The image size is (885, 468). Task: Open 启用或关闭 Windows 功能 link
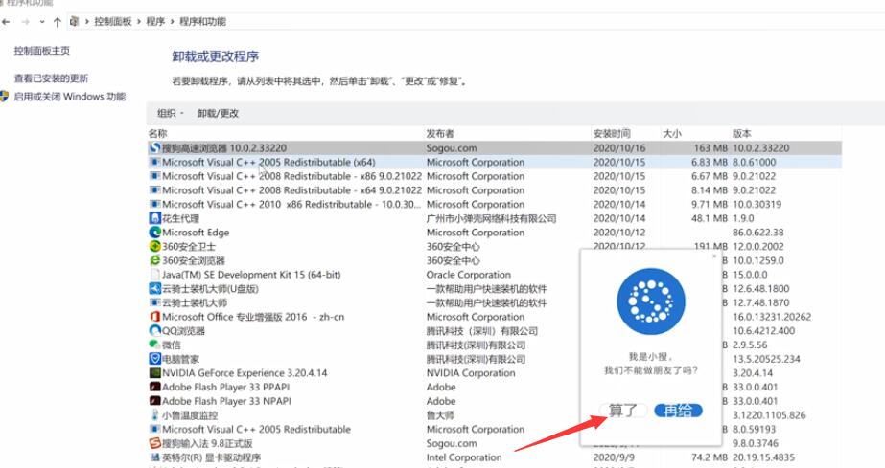point(69,97)
